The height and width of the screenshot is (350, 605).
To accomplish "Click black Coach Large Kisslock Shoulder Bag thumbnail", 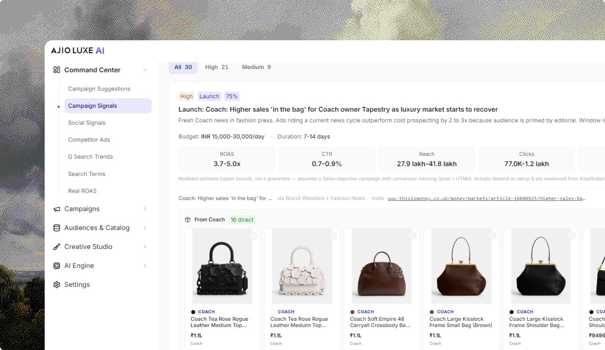I will (541, 266).
